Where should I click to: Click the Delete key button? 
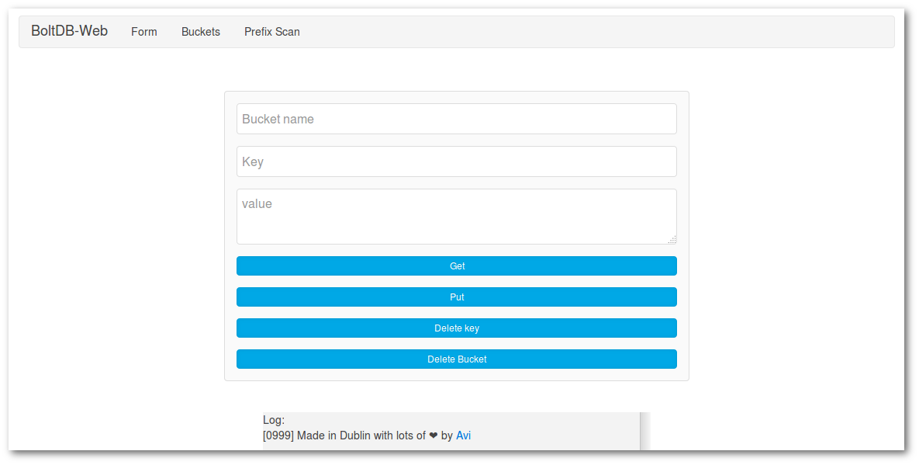pyautogui.click(x=457, y=328)
